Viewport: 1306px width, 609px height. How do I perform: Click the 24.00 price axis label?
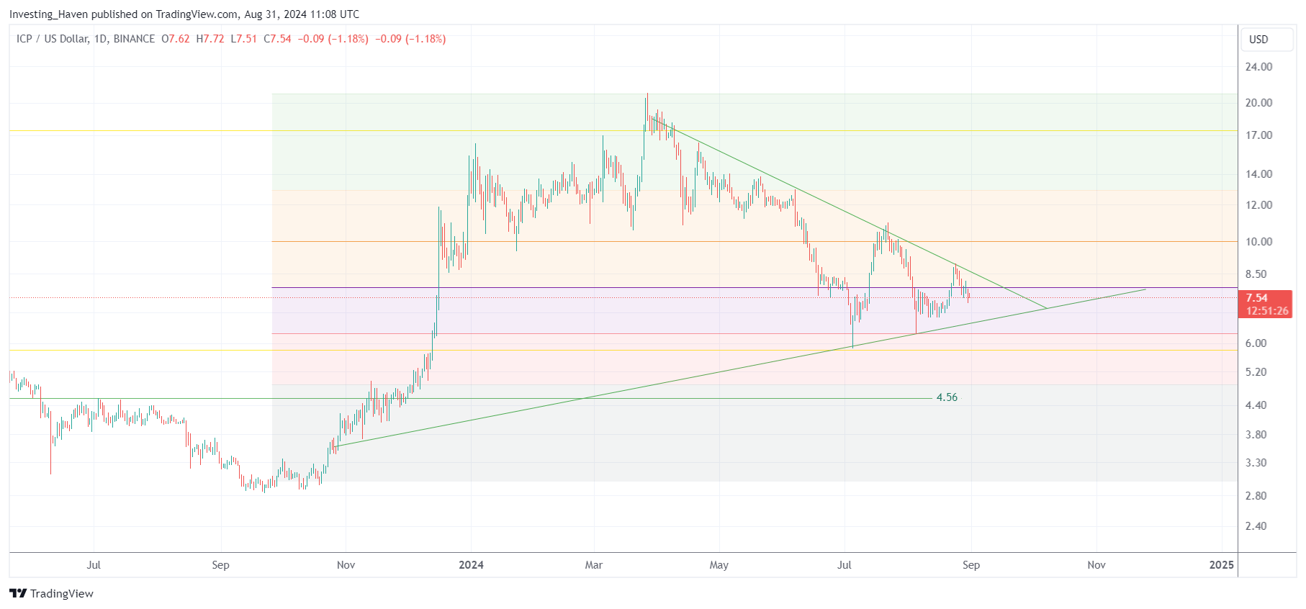(x=1258, y=67)
